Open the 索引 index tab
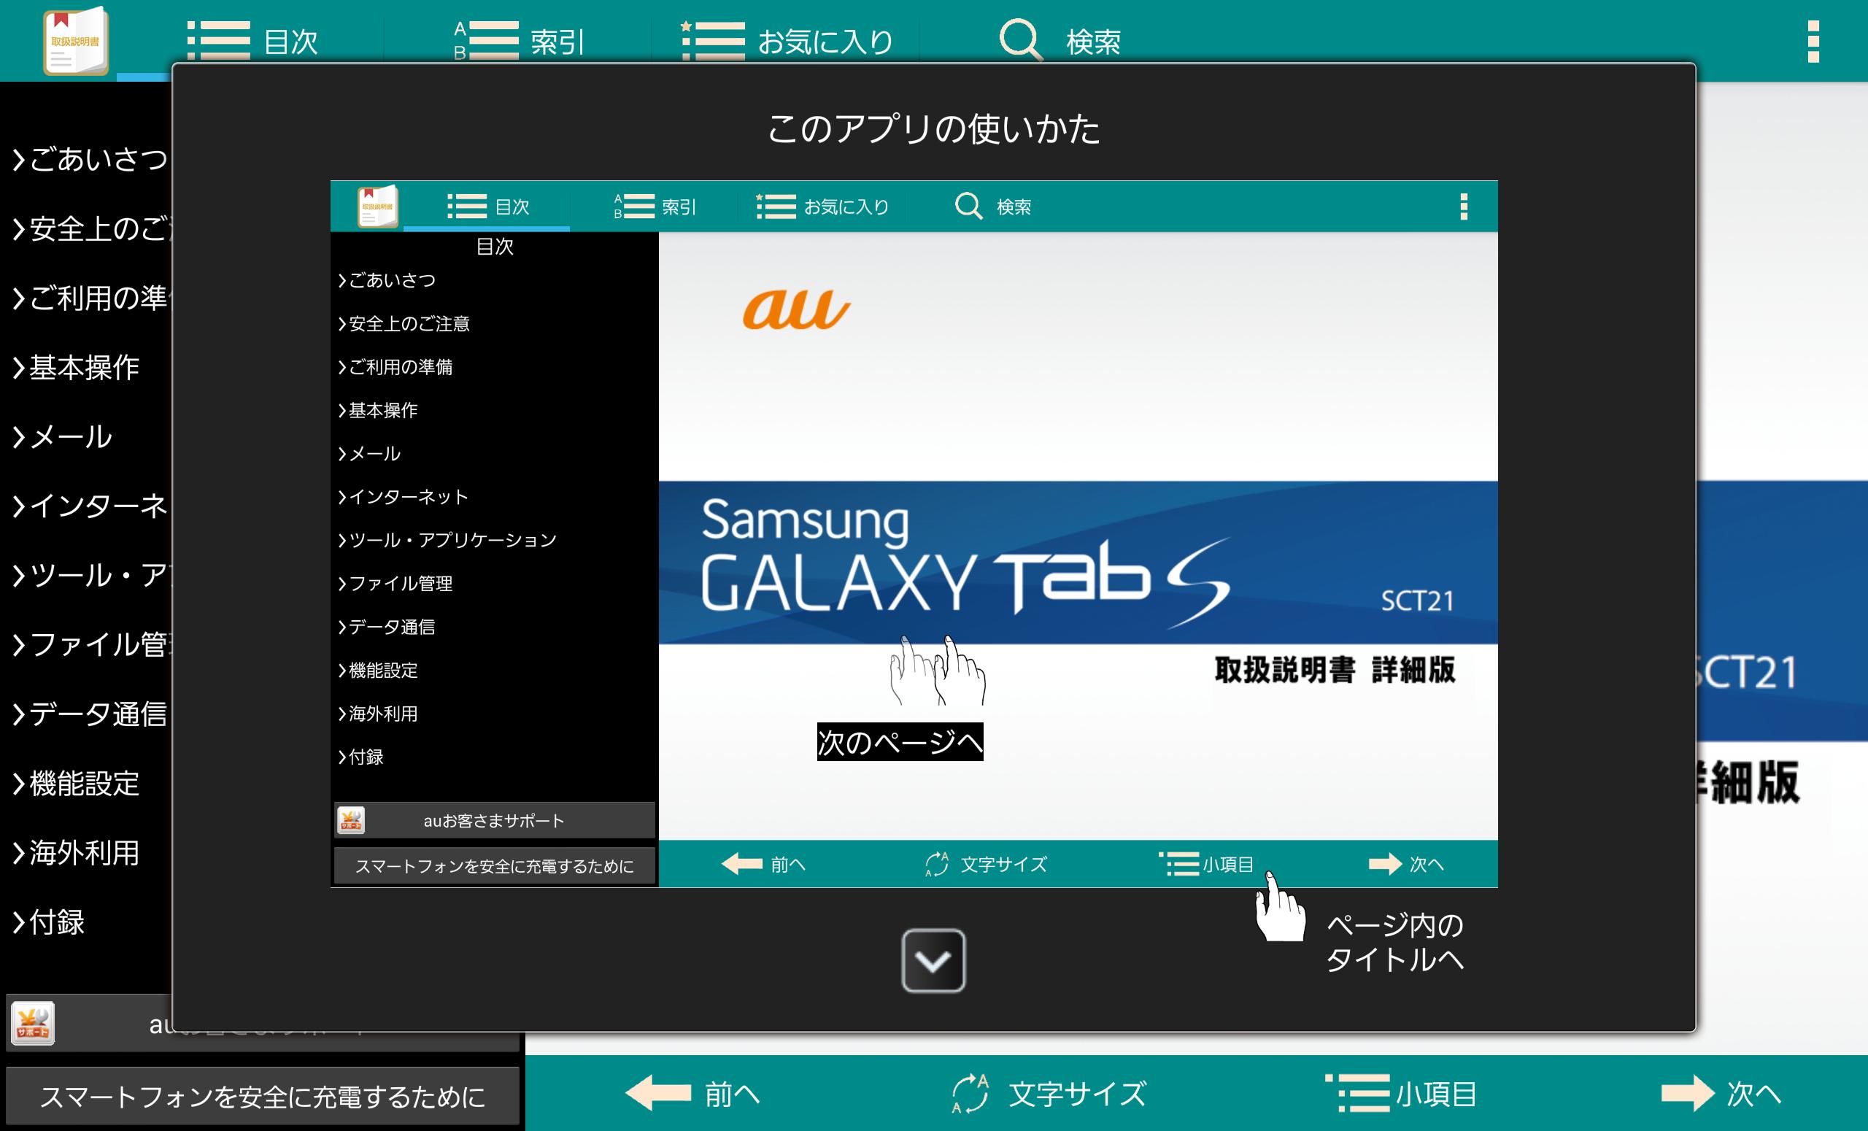 [x=519, y=41]
